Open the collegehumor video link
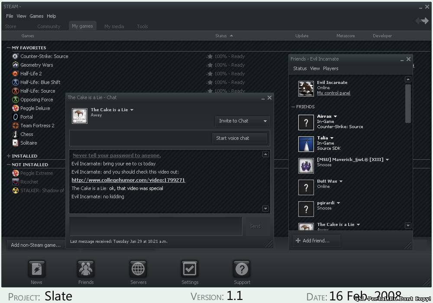Viewport: 433px width, 303px height. 128,180
